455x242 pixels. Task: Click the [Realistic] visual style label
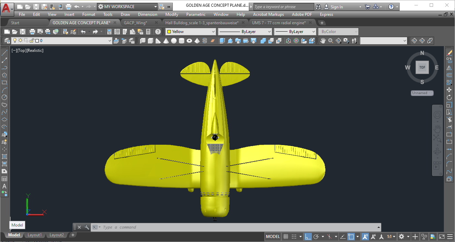pyautogui.click(x=35, y=50)
